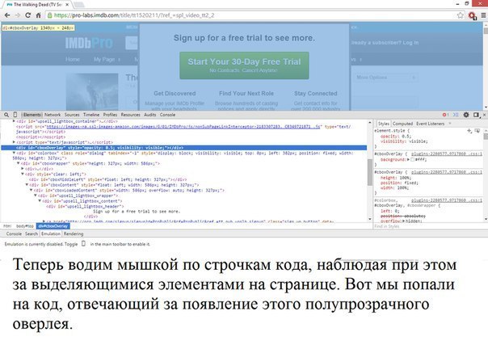The height and width of the screenshot is (349, 488).
Task: Expand the overflow hidden property triangle
Action: tap(404, 221)
